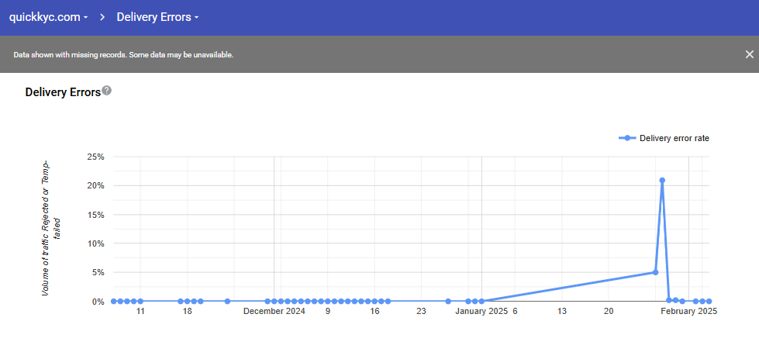
Task: Click the first data point on the chart
Action: coord(114,301)
